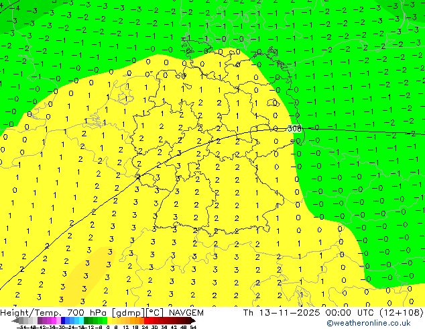Click the [°C] unit label
The image size is (425, 329).
click(x=155, y=313)
